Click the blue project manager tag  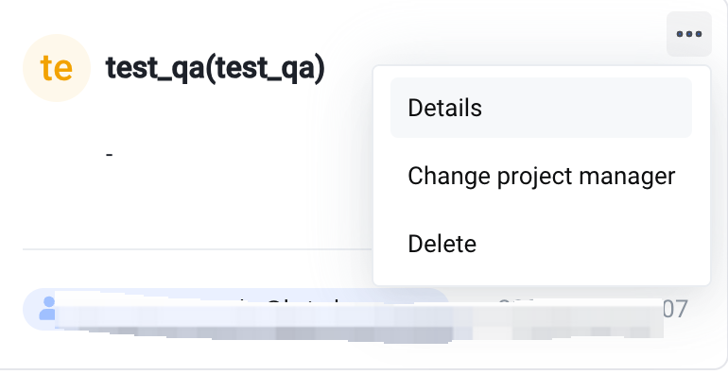tap(235, 309)
